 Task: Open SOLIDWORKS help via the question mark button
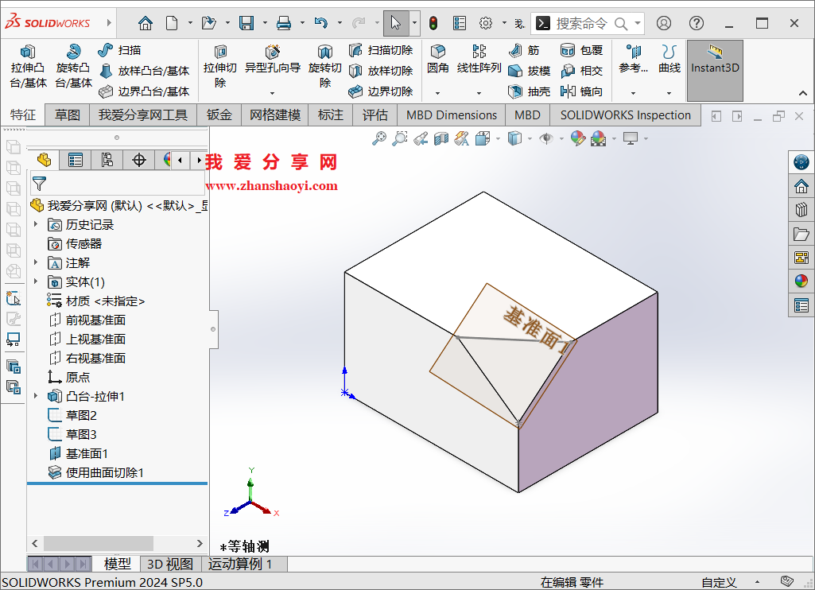[x=696, y=23]
